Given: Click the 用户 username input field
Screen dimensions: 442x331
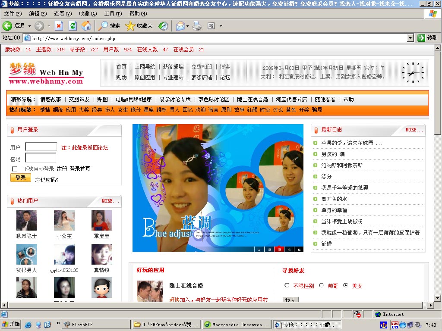Looking at the screenshot, I should [x=41, y=147].
